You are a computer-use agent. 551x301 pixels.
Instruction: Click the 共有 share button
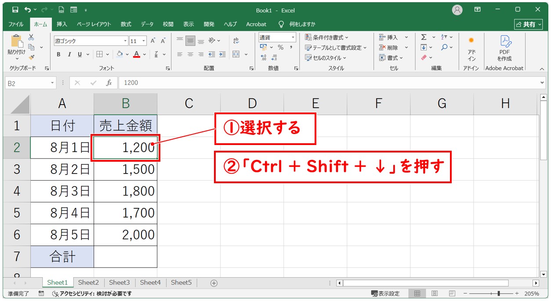[529, 24]
